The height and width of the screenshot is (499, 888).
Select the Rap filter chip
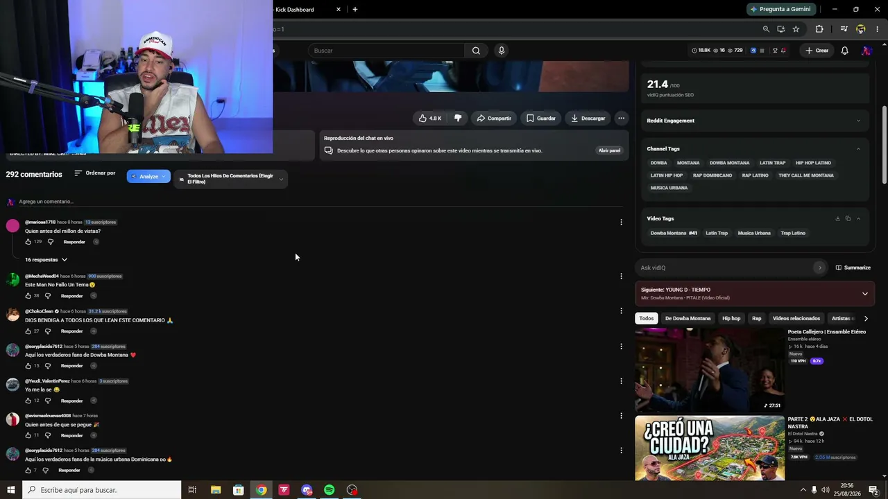(x=756, y=318)
